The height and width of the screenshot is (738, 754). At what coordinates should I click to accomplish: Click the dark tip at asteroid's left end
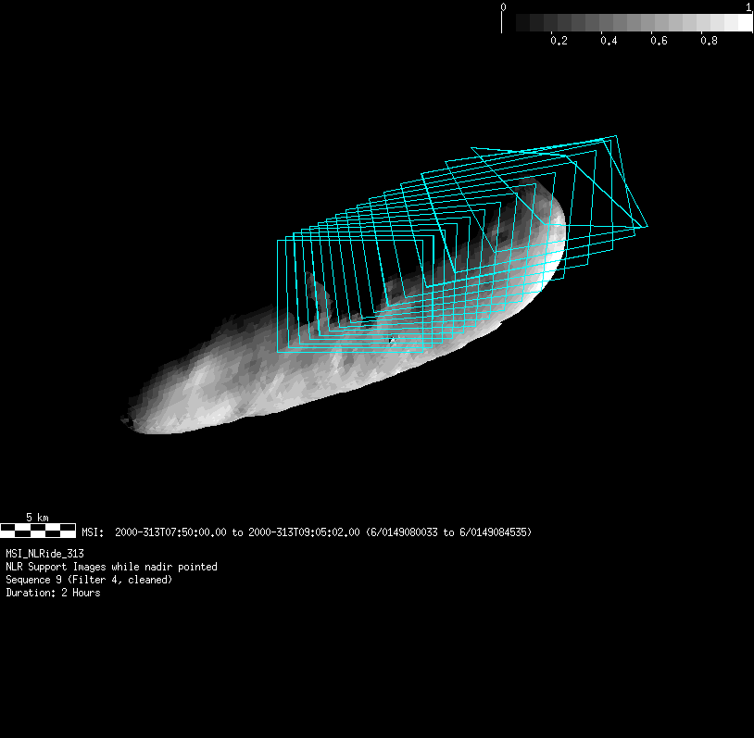click(x=126, y=421)
